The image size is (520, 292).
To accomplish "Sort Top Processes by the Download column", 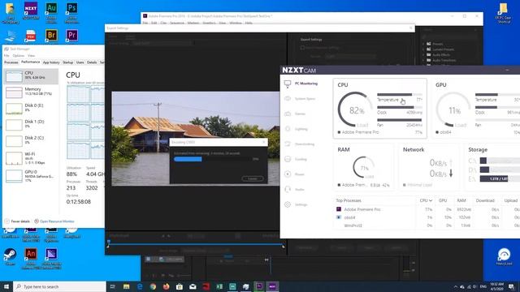I will point(485,200).
